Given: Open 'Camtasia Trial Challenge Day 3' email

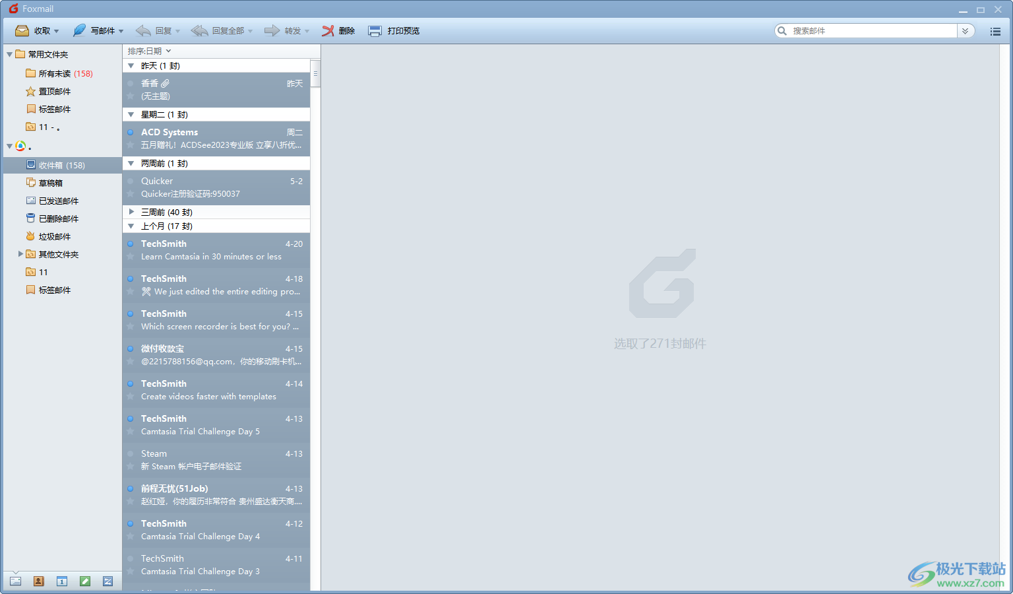Looking at the screenshot, I should 216,565.
